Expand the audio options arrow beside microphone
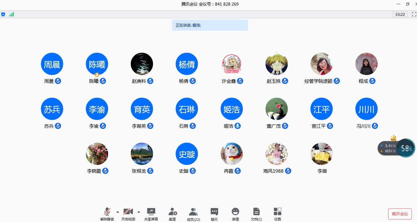The image size is (417, 222). (118, 212)
